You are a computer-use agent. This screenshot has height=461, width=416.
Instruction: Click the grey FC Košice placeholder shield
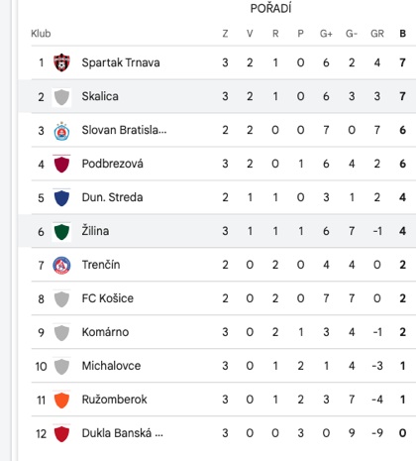click(x=61, y=298)
